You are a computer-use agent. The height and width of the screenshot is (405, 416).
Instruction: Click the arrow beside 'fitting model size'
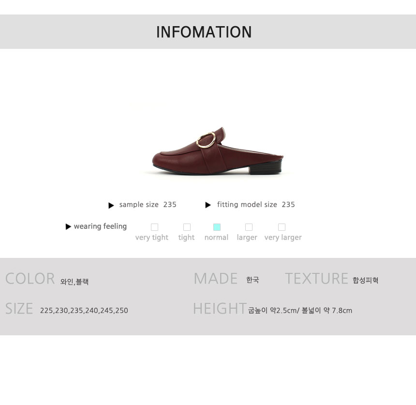[208, 205]
